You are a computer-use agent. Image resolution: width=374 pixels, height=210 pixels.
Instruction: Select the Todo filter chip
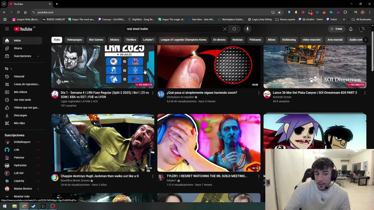[57, 40]
